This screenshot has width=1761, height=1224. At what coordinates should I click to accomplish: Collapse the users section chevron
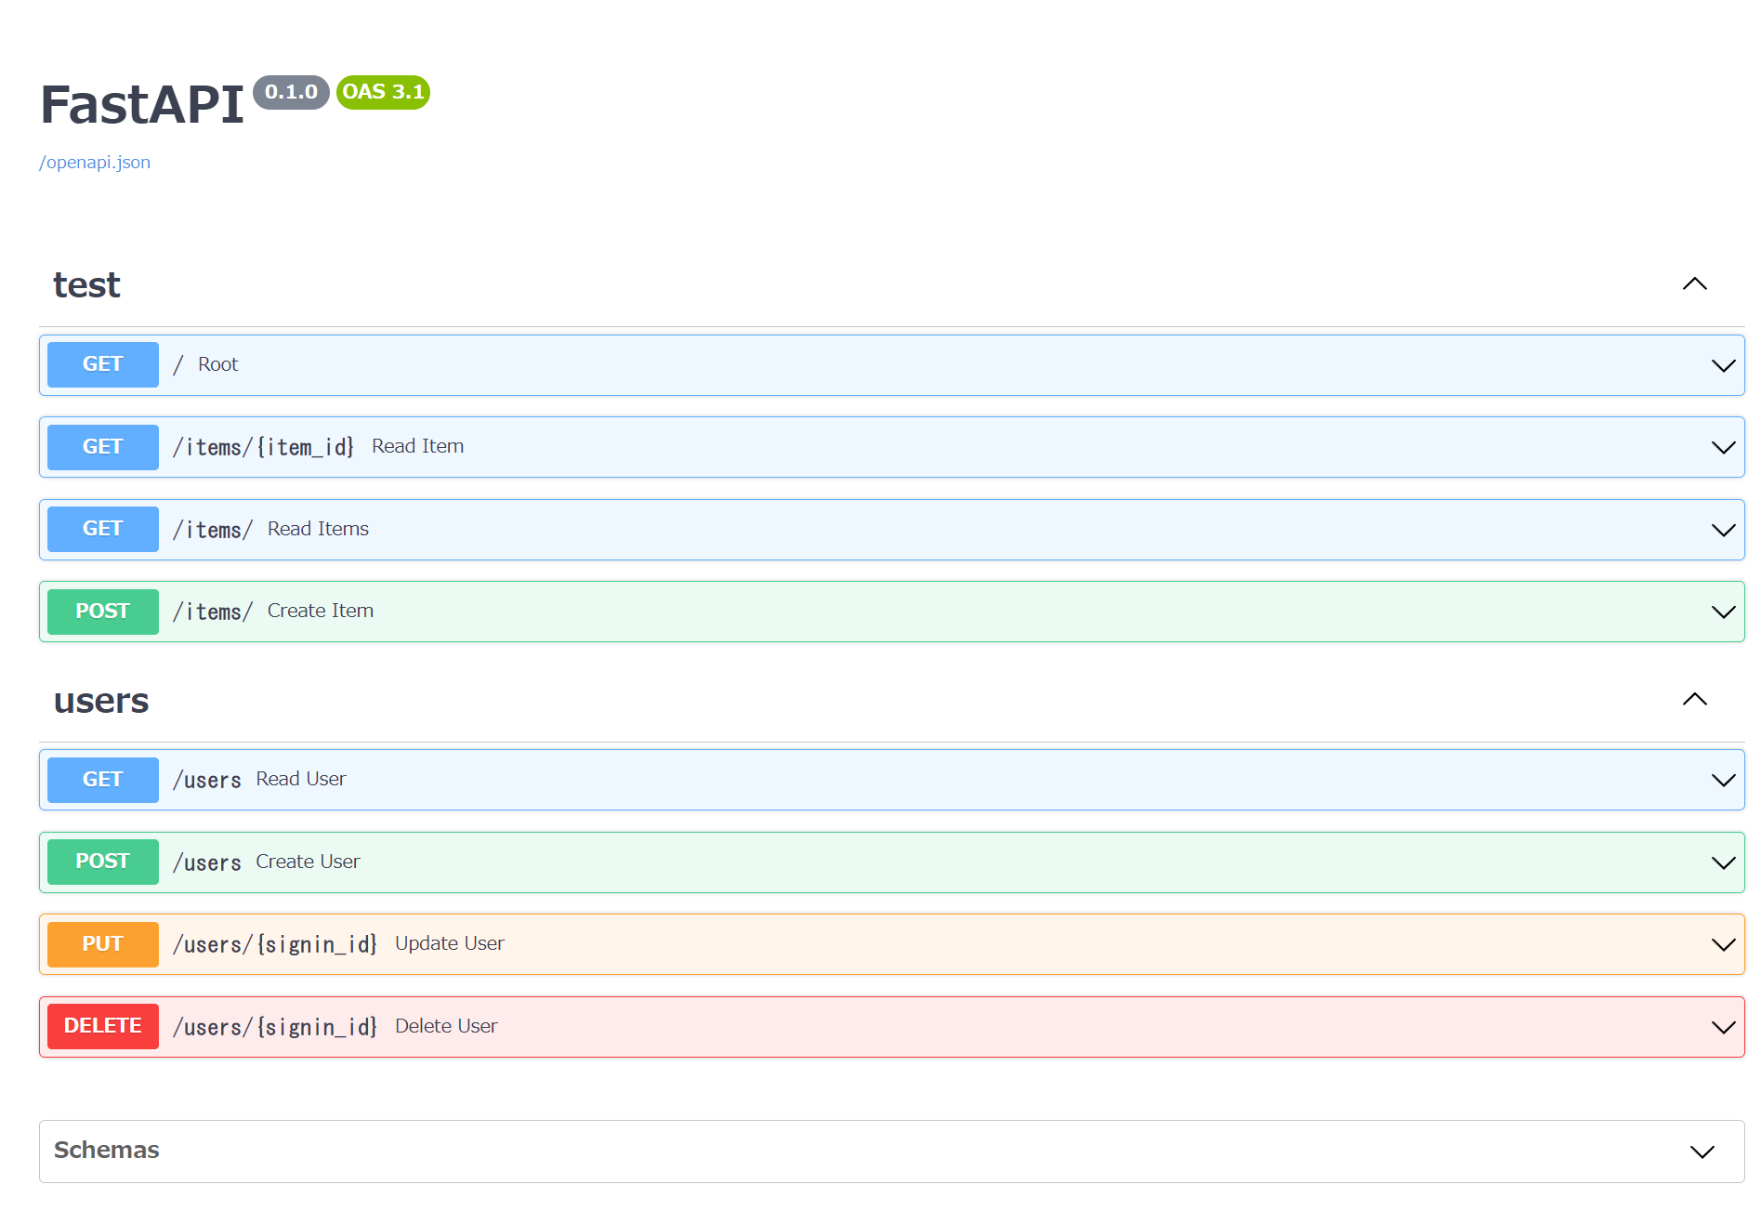[x=1694, y=700]
